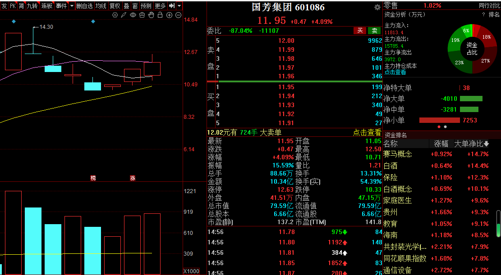Image resolution: width=501 pixels, height=275 pixels.
Task: Click the 窗 window button
Action: point(135,6)
